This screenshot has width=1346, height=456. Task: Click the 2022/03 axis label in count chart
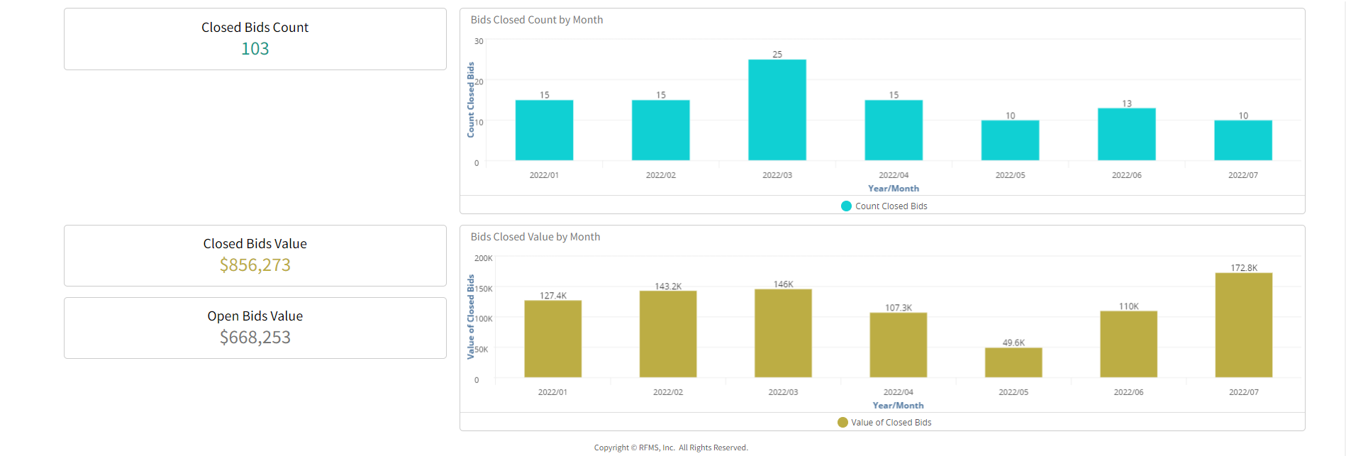777,175
